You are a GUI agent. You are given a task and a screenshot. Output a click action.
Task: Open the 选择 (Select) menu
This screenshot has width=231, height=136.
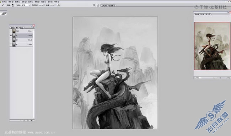click(x=30, y=2)
